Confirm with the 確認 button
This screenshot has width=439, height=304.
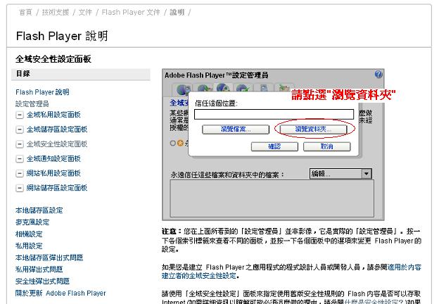[274, 146]
